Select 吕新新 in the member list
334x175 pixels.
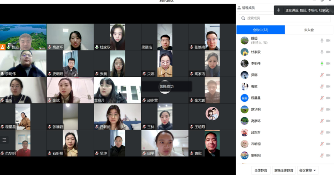click(x=256, y=132)
